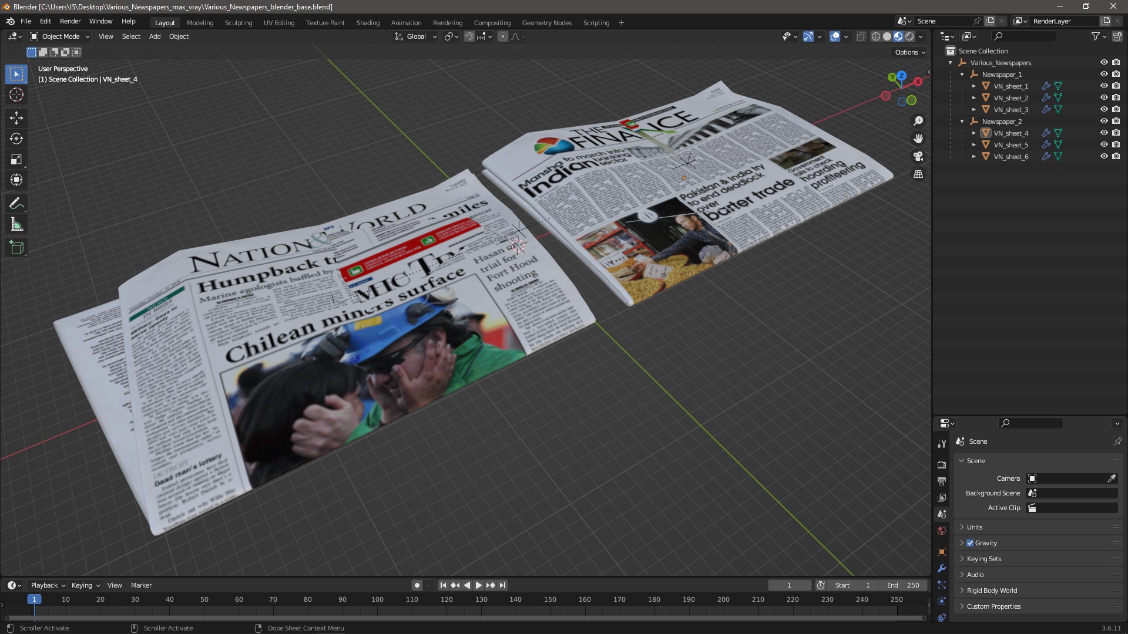Image resolution: width=1128 pixels, height=634 pixels.
Task: Toggle camera view icon in viewport
Action: pyautogui.click(x=918, y=157)
